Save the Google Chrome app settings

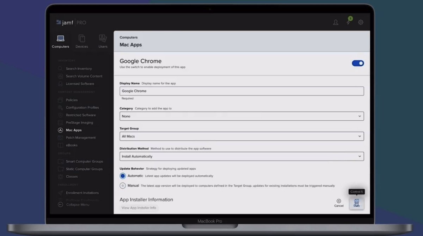pos(356,203)
